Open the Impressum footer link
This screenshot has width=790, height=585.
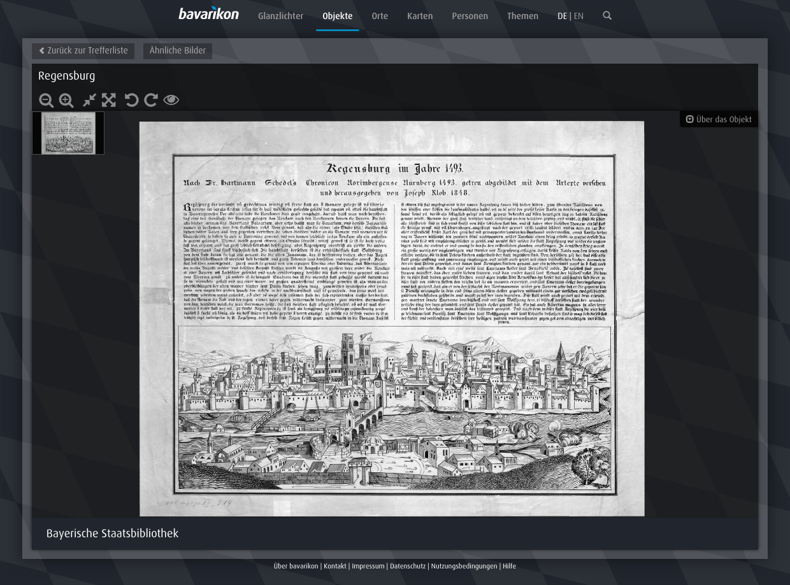(368, 567)
